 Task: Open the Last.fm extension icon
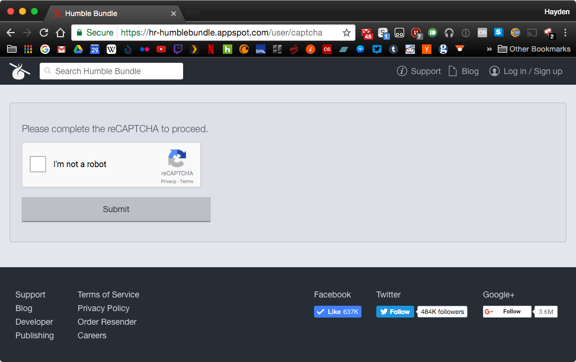click(482, 33)
